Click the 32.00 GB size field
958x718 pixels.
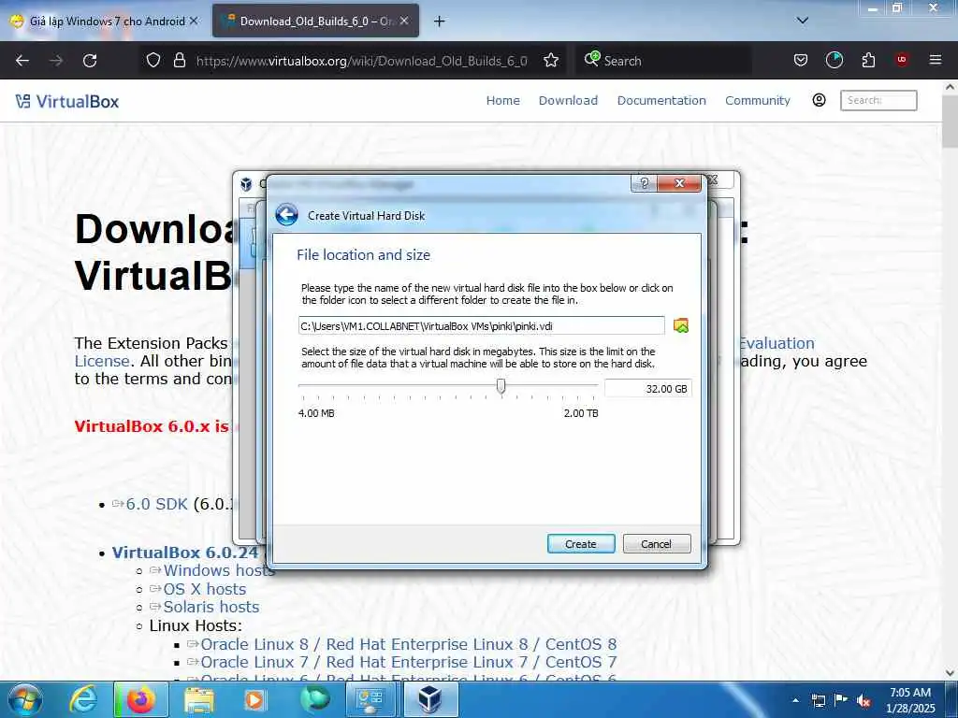[x=647, y=388]
